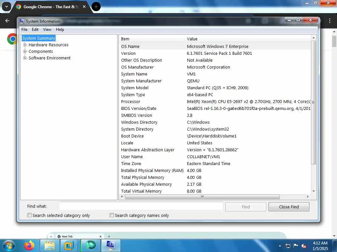Expand Components tree node
This screenshot has width=337, height=252.
coord(25,52)
